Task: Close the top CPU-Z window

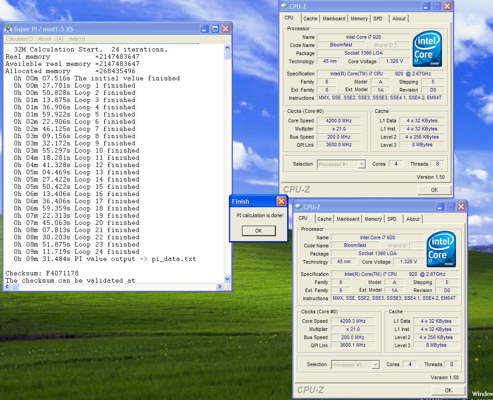Action: pyautogui.click(x=447, y=6)
